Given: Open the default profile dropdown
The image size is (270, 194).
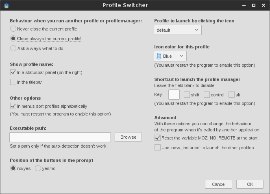Looking at the screenshot, I should pos(178,30).
